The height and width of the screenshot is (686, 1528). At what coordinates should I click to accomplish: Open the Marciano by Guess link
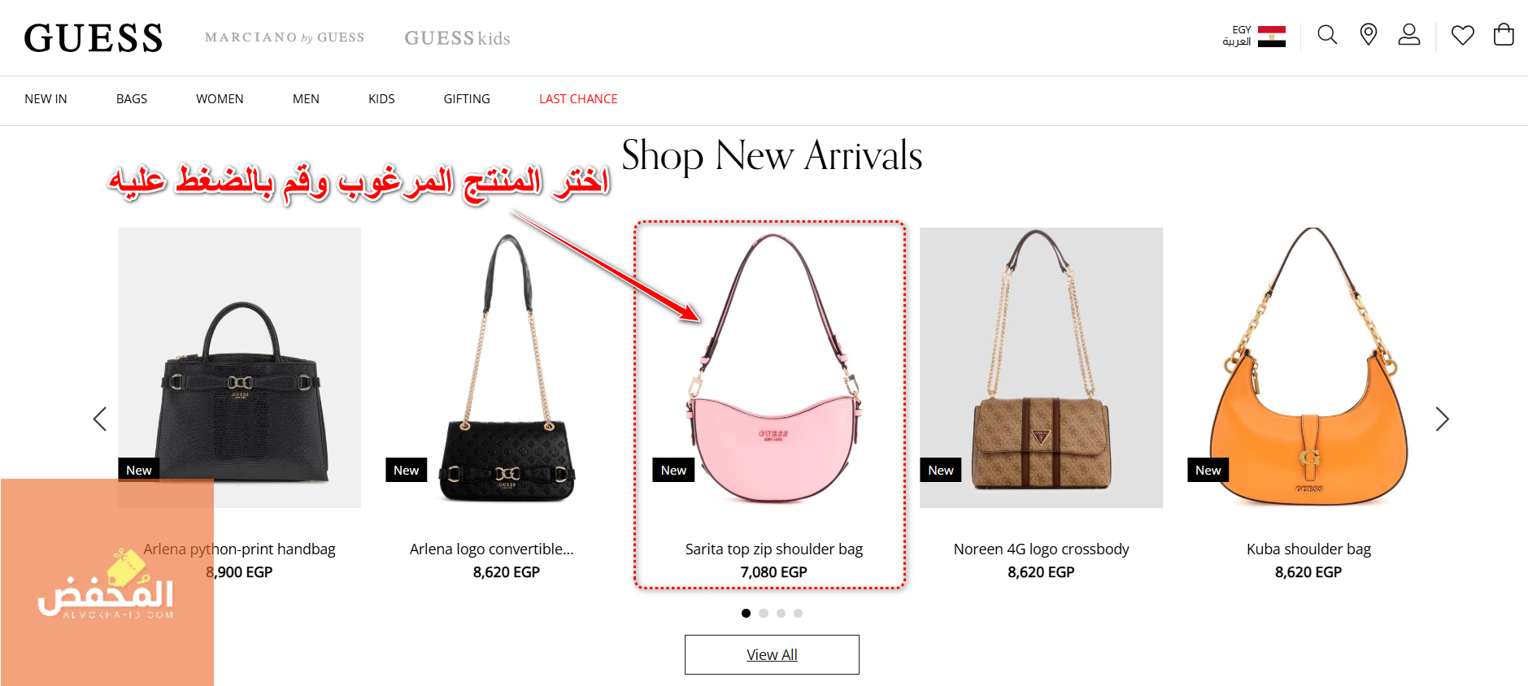tap(285, 37)
